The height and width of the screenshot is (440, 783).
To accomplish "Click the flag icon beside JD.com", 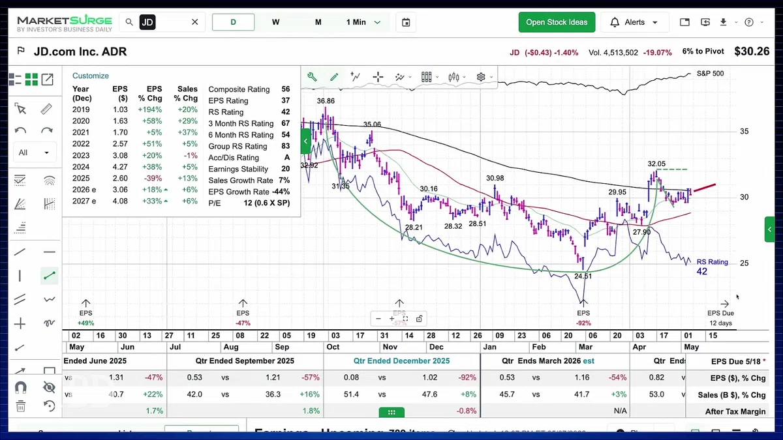I will (x=21, y=51).
